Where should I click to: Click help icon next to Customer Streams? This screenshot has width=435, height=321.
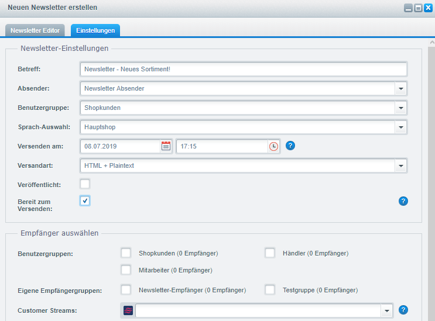coord(403,310)
